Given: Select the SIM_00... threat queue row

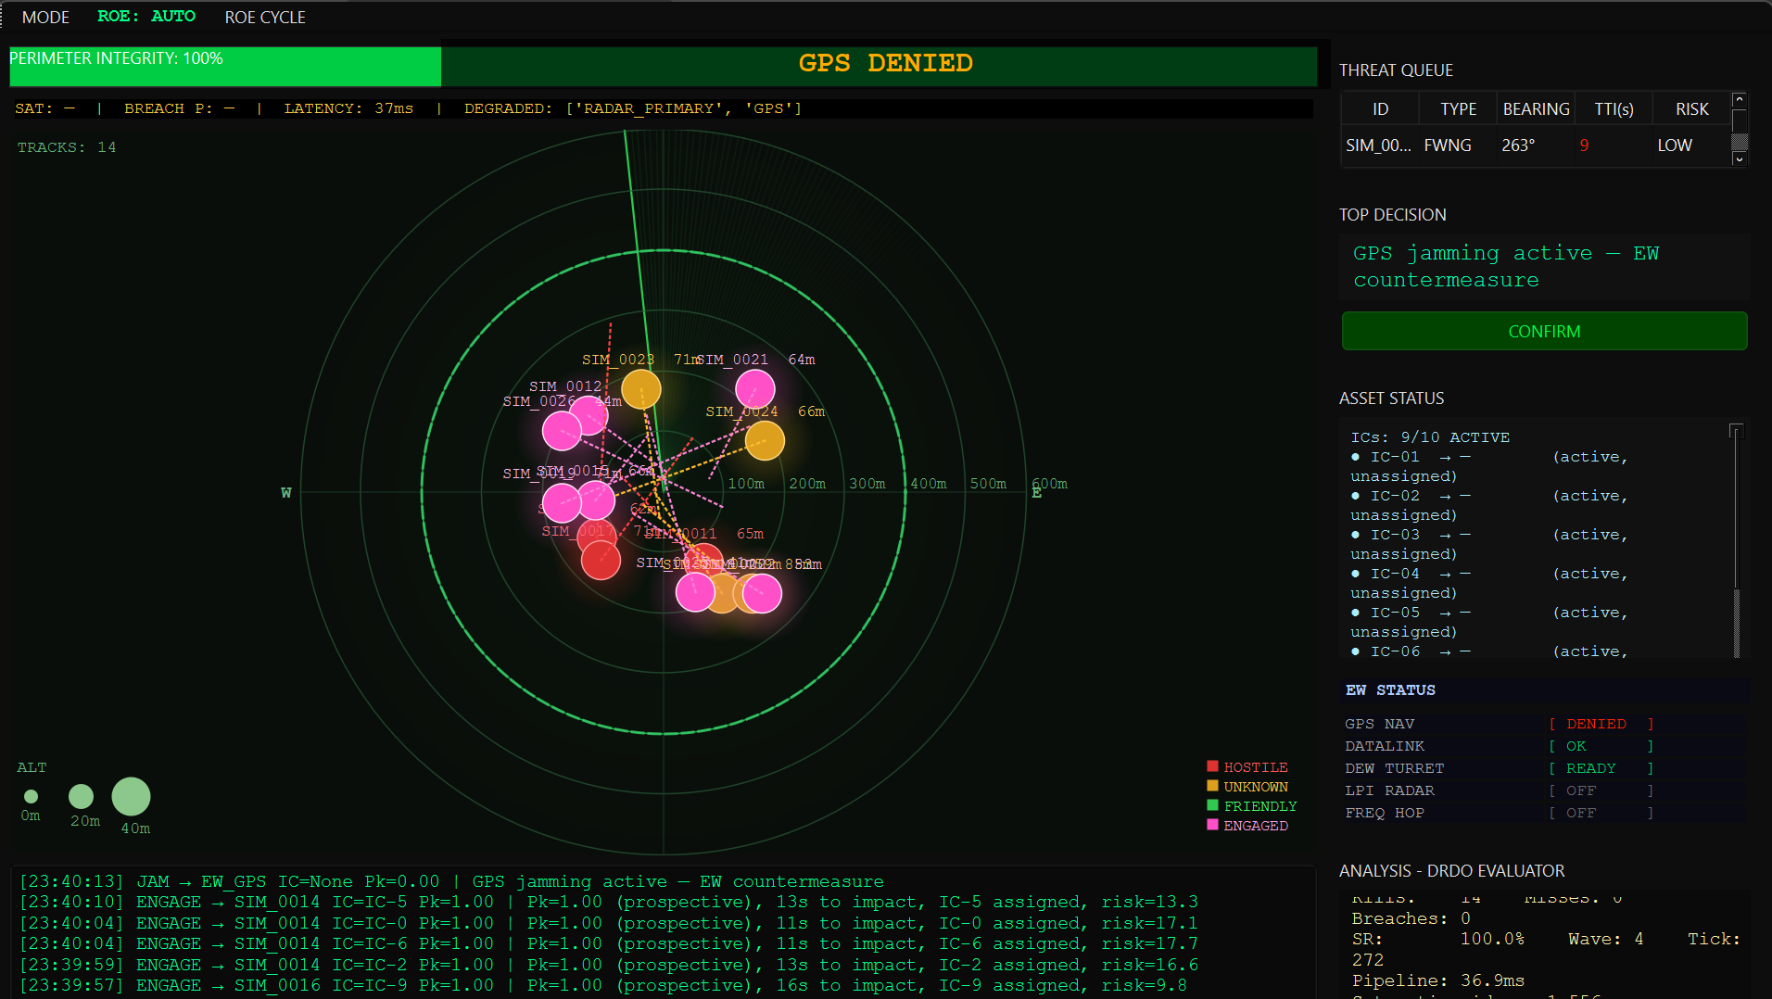Looking at the screenshot, I should point(1536,145).
